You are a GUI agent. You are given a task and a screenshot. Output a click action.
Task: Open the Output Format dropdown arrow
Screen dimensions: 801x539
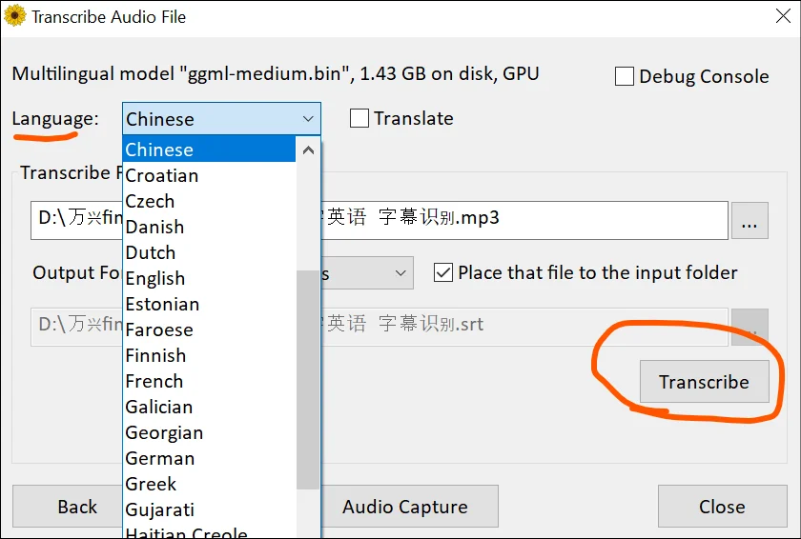(400, 272)
